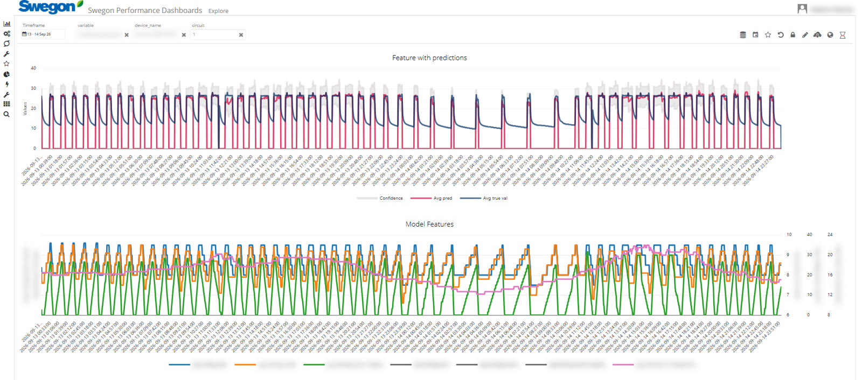Viewport: 862px width, 380px height.
Task: Toggle the Avg pred series in the legend
Action: tap(431, 198)
